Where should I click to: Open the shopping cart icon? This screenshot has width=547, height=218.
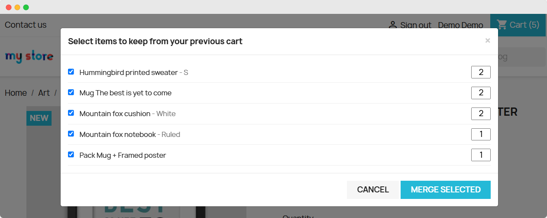[502, 25]
